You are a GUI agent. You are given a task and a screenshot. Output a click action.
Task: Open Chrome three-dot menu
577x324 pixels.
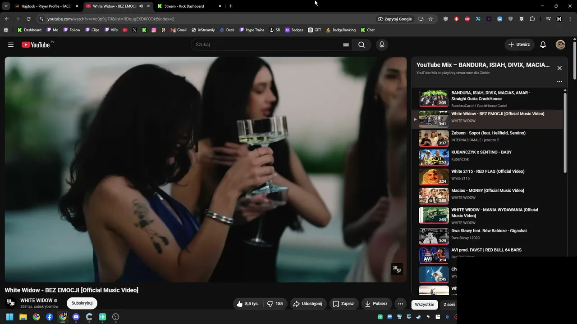(x=570, y=19)
